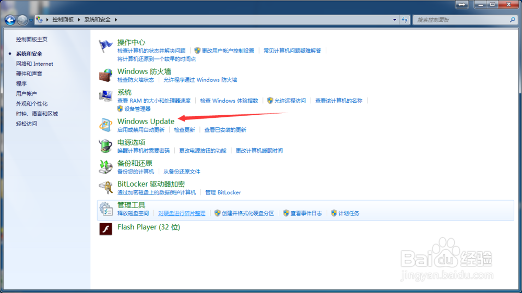This screenshot has width=522, height=293.
Task: Click 从备份还原文件
Action: click(x=182, y=172)
